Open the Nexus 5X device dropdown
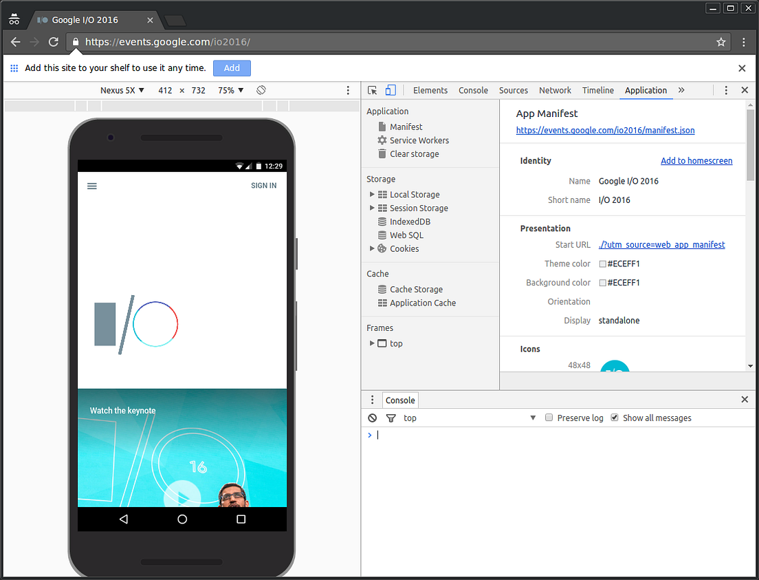759x580 pixels. (122, 90)
